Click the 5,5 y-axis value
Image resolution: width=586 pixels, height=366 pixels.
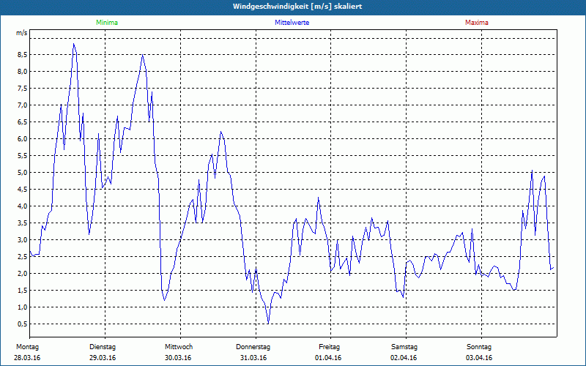[23, 156]
